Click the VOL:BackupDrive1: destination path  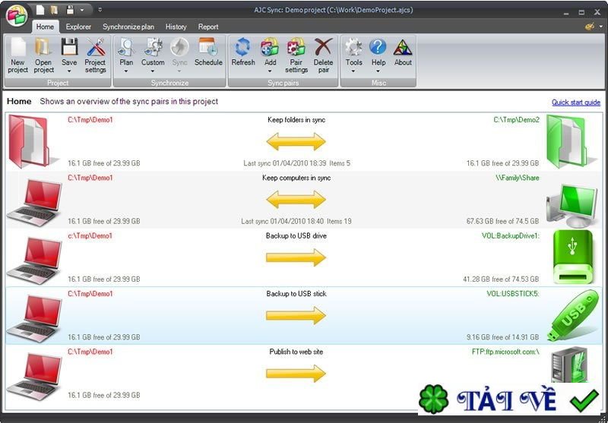coord(511,236)
